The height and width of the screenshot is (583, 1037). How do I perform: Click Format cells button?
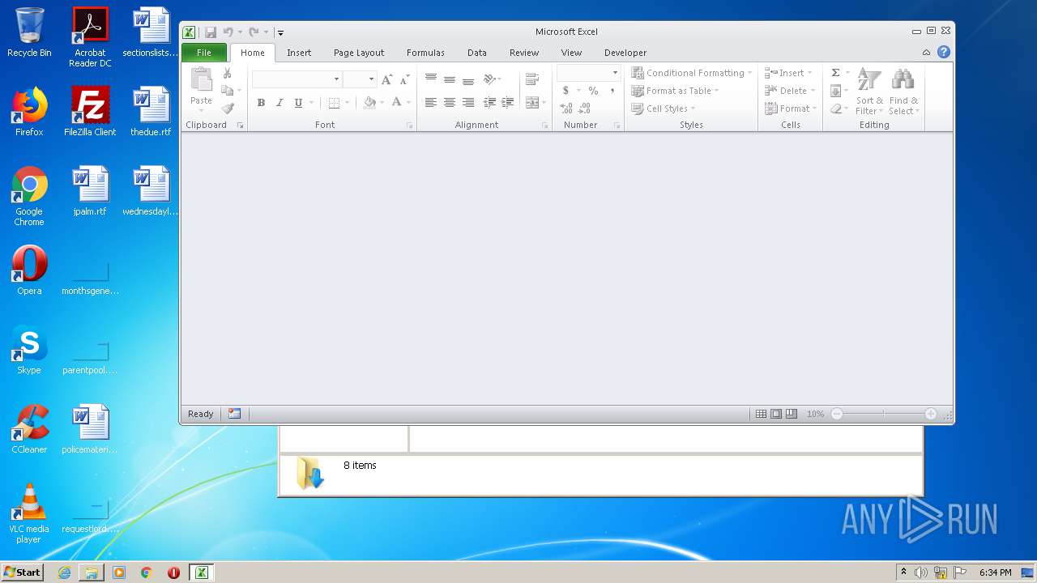(x=791, y=109)
